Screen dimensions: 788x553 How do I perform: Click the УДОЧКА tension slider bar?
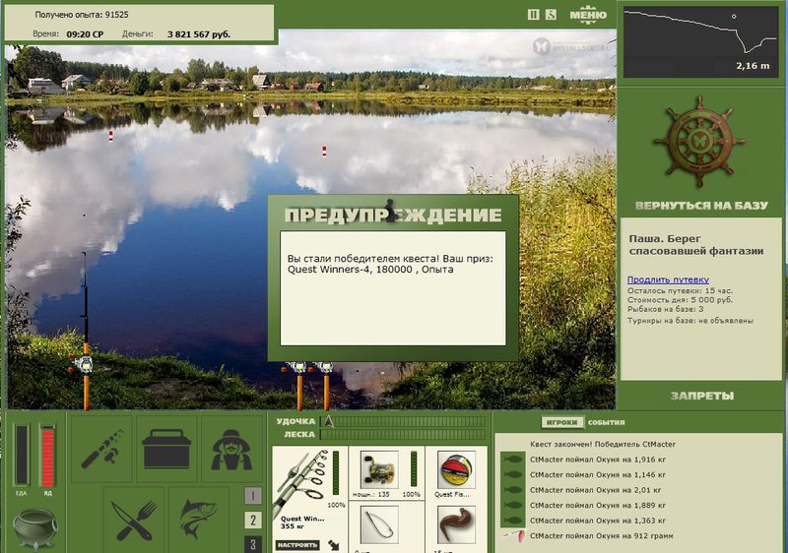click(406, 421)
